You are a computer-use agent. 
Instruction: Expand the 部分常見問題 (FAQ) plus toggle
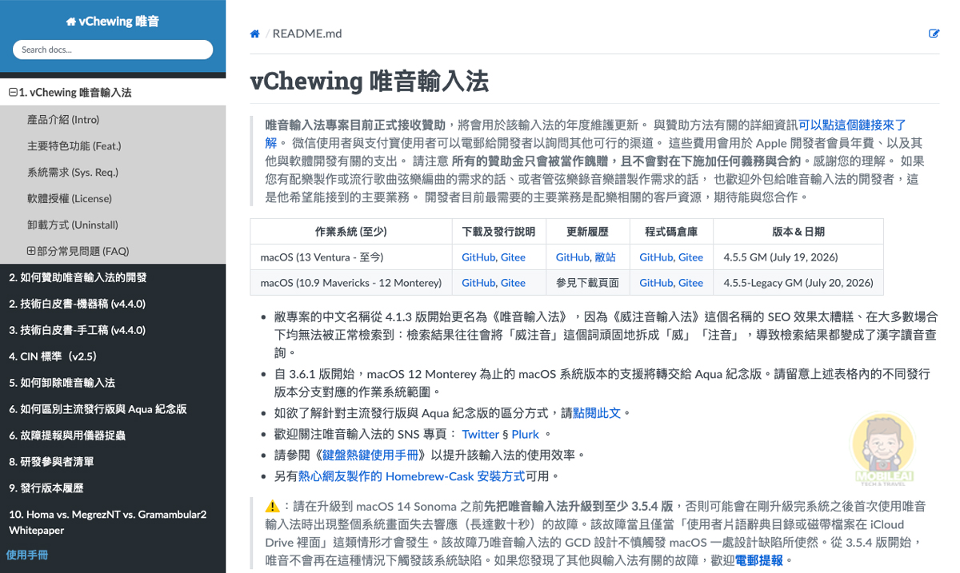coord(31,251)
